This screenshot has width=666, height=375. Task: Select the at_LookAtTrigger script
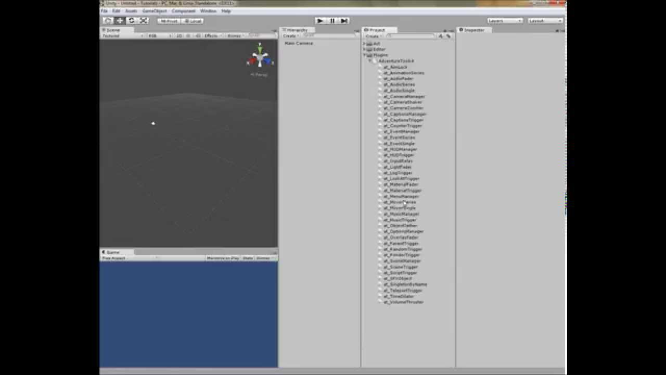click(x=401, y=179)
